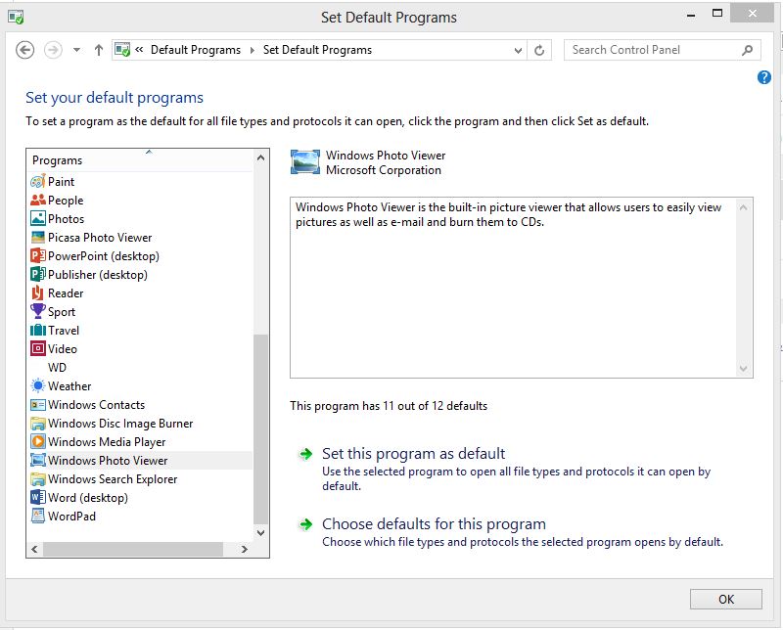Screen dimensions: 783x630
Task: Expand the address bar history dropdown
Action: tap(518, 51)
